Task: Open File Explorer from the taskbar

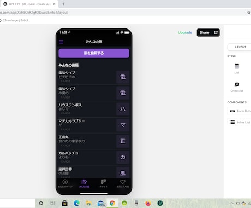Action: 88,203
